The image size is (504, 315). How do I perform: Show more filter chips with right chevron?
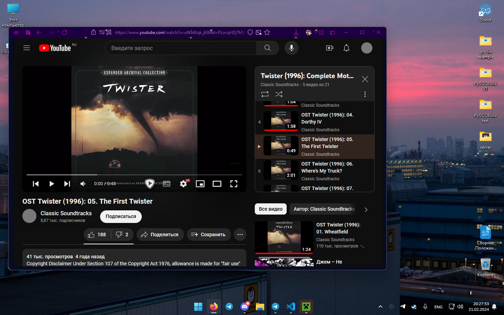pos(366,209)
